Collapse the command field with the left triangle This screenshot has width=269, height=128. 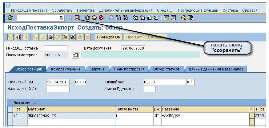(70, 18)
